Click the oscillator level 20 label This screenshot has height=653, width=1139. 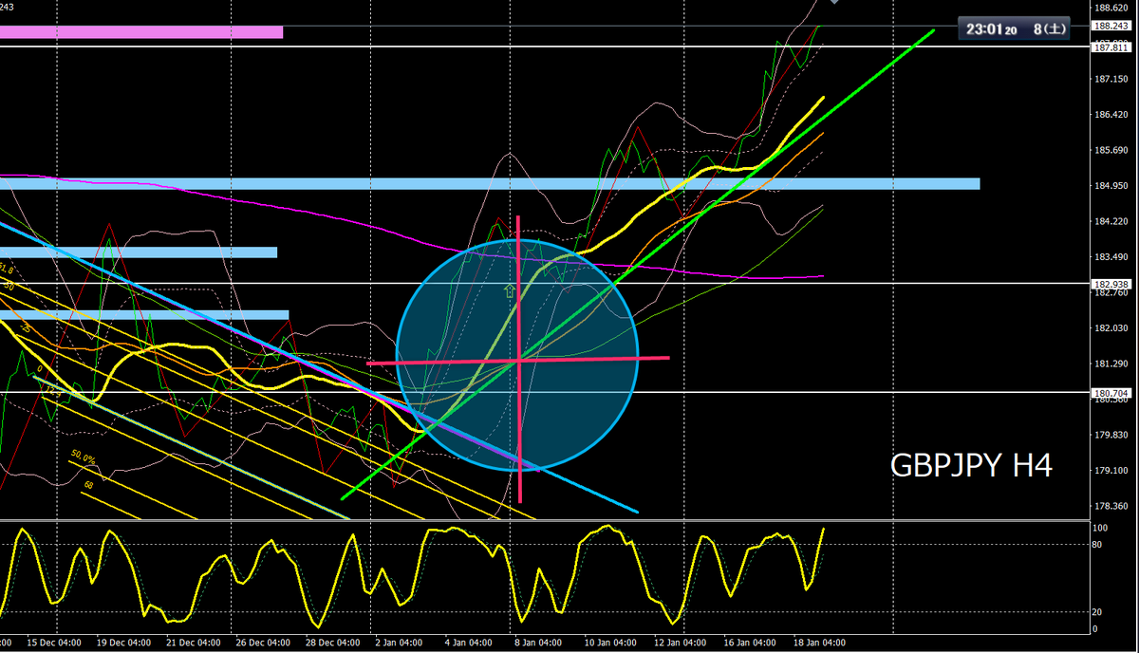[x=1099, y=612]
